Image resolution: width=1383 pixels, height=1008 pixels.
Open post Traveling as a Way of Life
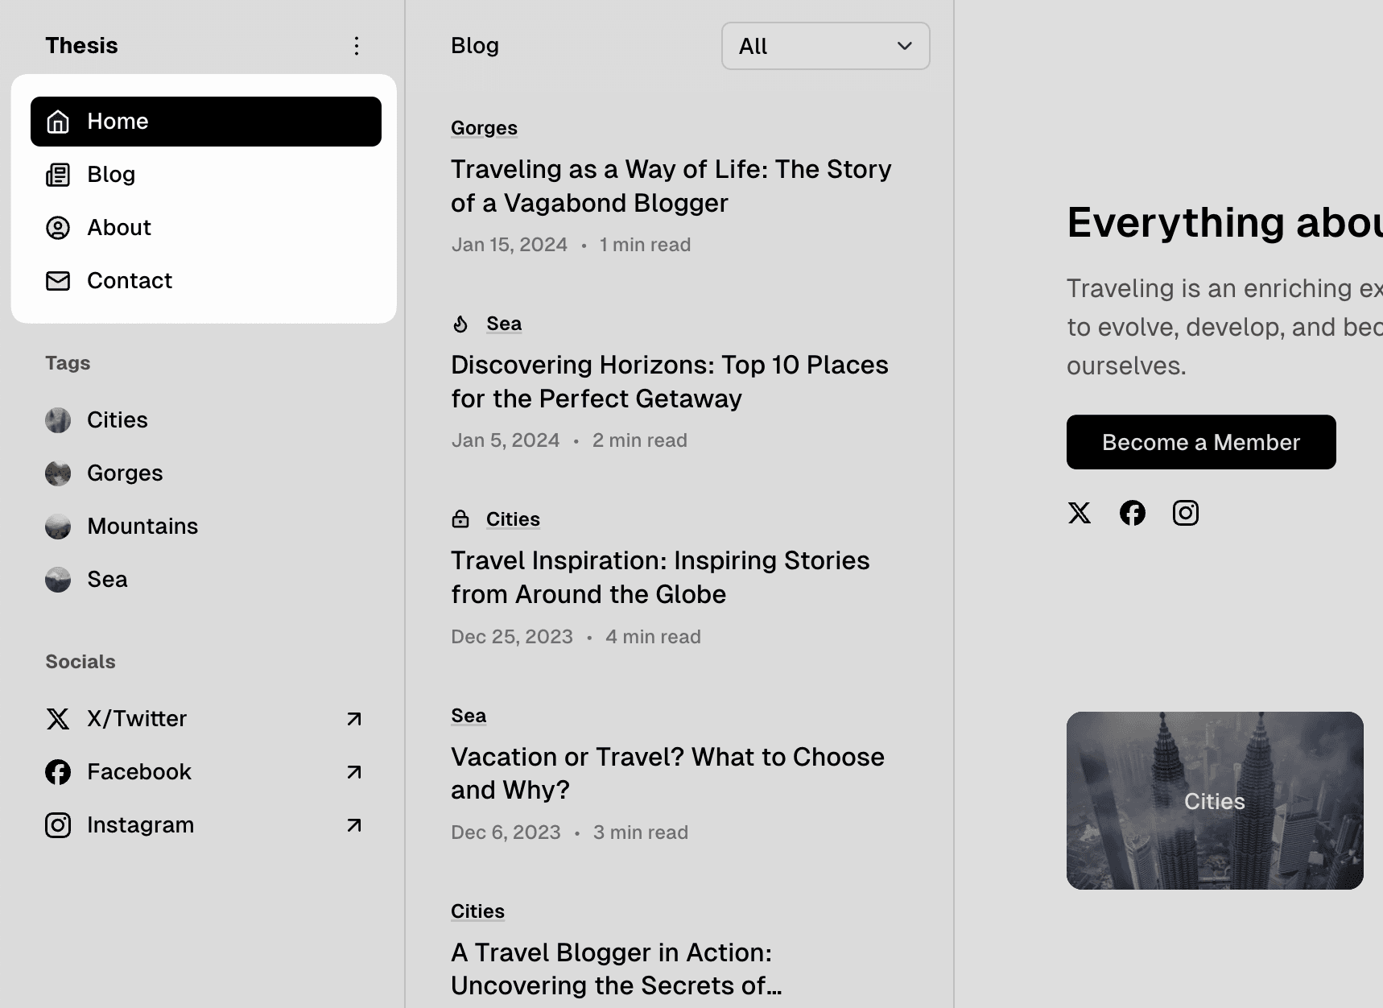tap(671, 186)
